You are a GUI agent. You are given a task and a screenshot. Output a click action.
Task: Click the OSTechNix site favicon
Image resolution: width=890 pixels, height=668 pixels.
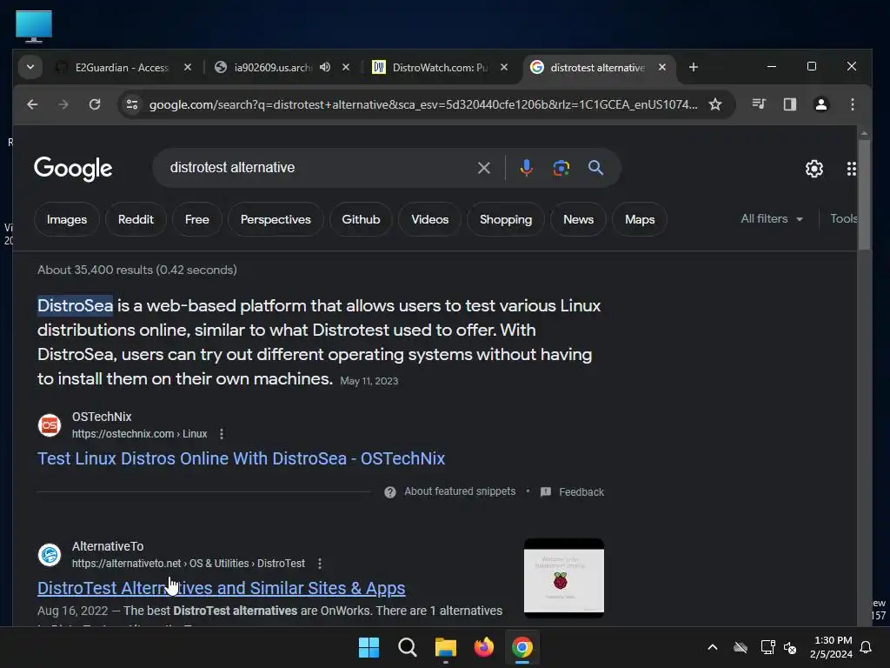coord(50,424)
